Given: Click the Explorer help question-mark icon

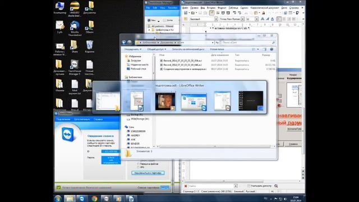Looking at the screenshot, I should pos(271,49).
